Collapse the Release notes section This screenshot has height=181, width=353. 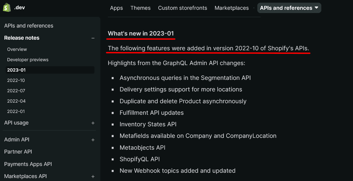coord(93,38)
